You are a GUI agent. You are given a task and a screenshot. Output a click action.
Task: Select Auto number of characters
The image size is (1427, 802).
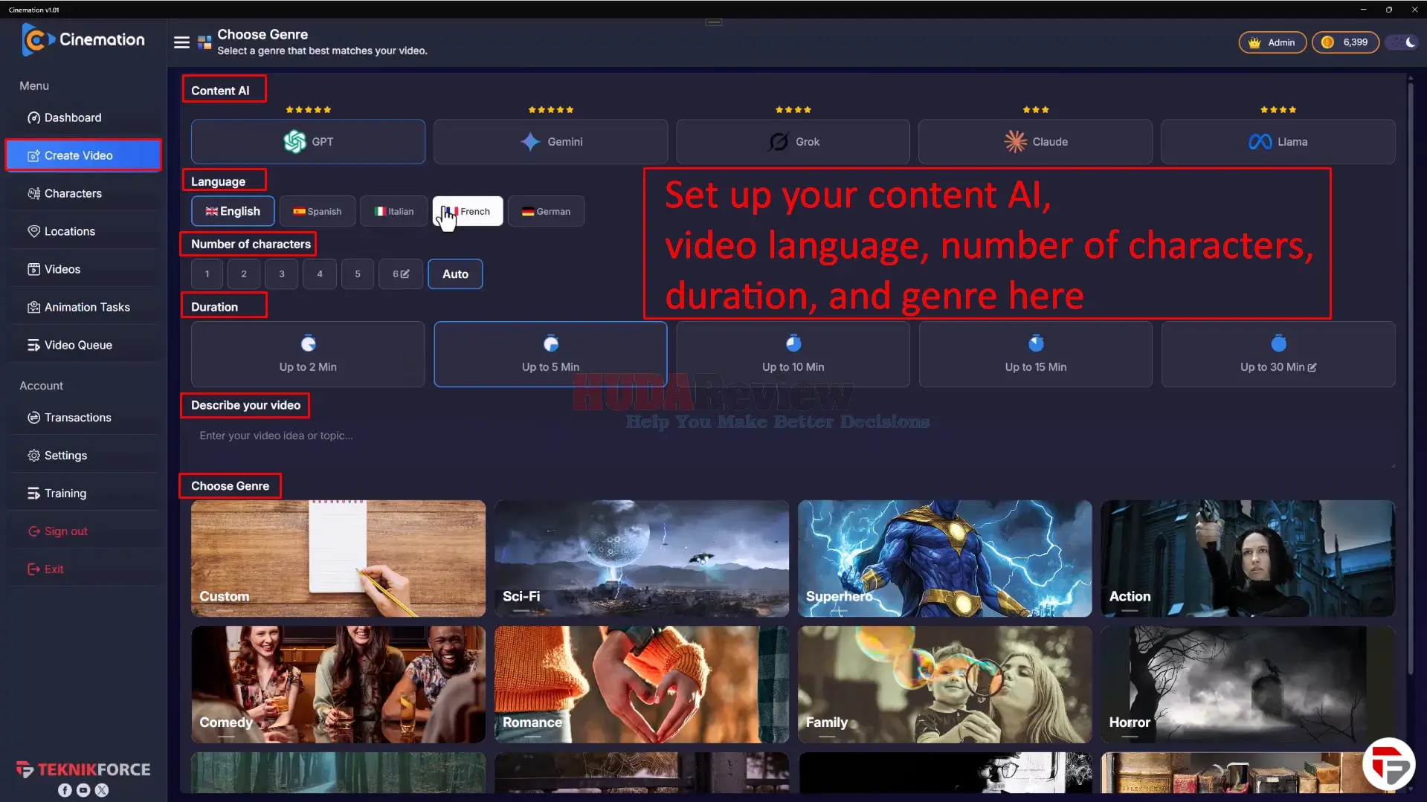coord(455,274)
